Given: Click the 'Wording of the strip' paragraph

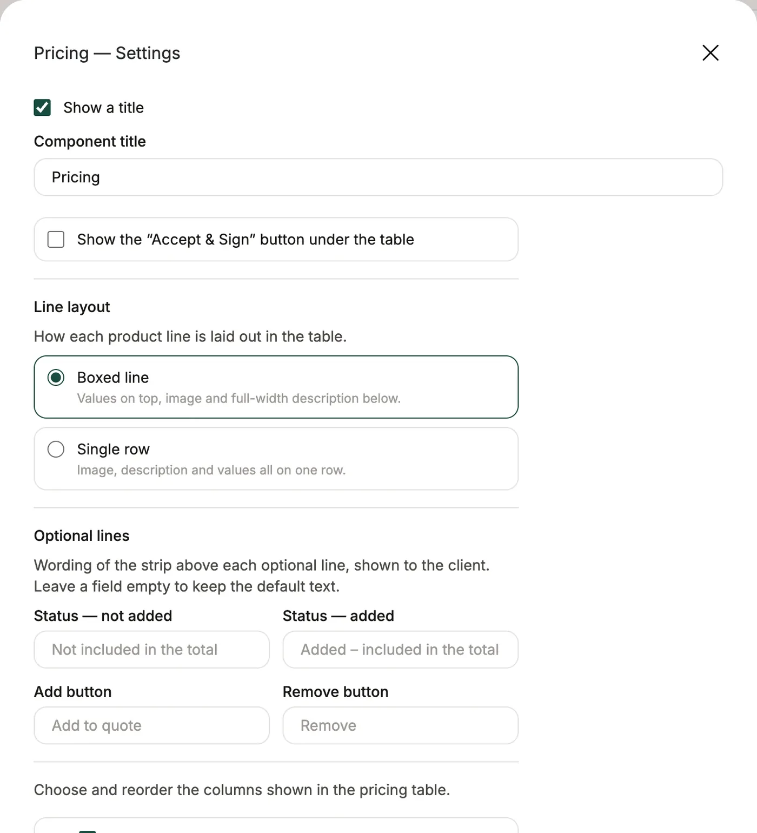Looking at the screenshot, I should (262, 576).
